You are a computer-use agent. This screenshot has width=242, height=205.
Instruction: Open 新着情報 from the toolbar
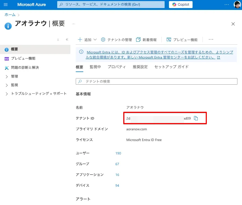(x=146, y=40)
